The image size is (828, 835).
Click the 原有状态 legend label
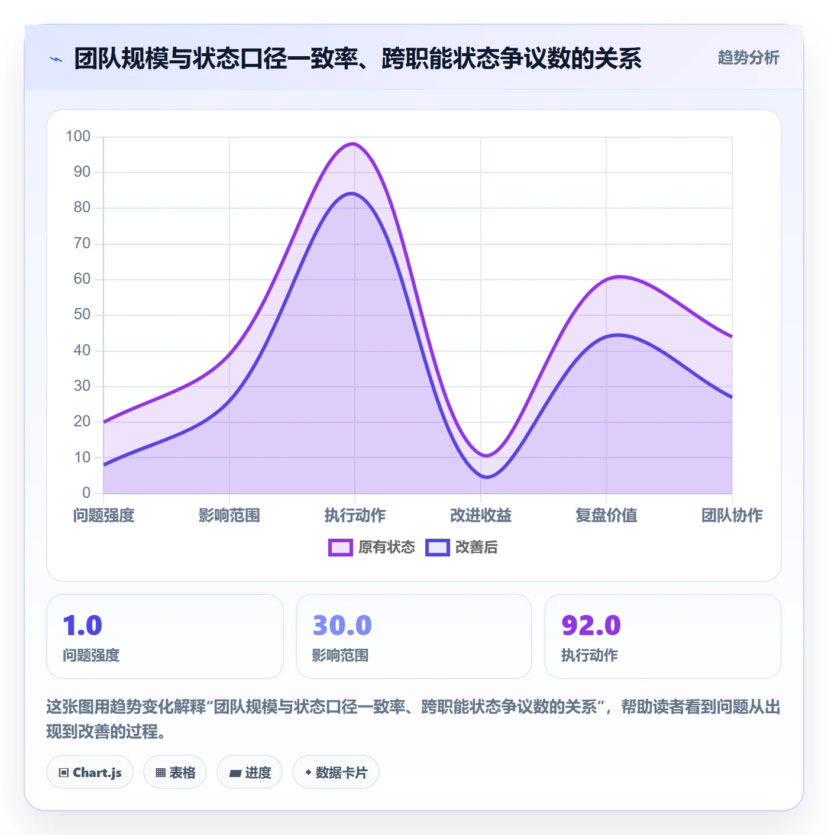click(x=387, y=548)
